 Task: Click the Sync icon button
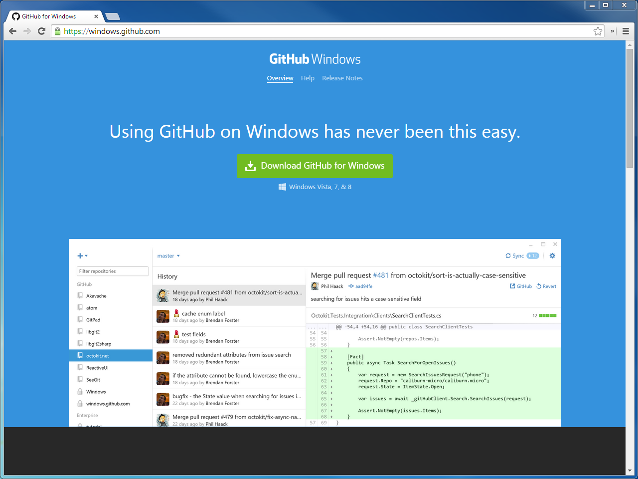(x=508, y=256)
